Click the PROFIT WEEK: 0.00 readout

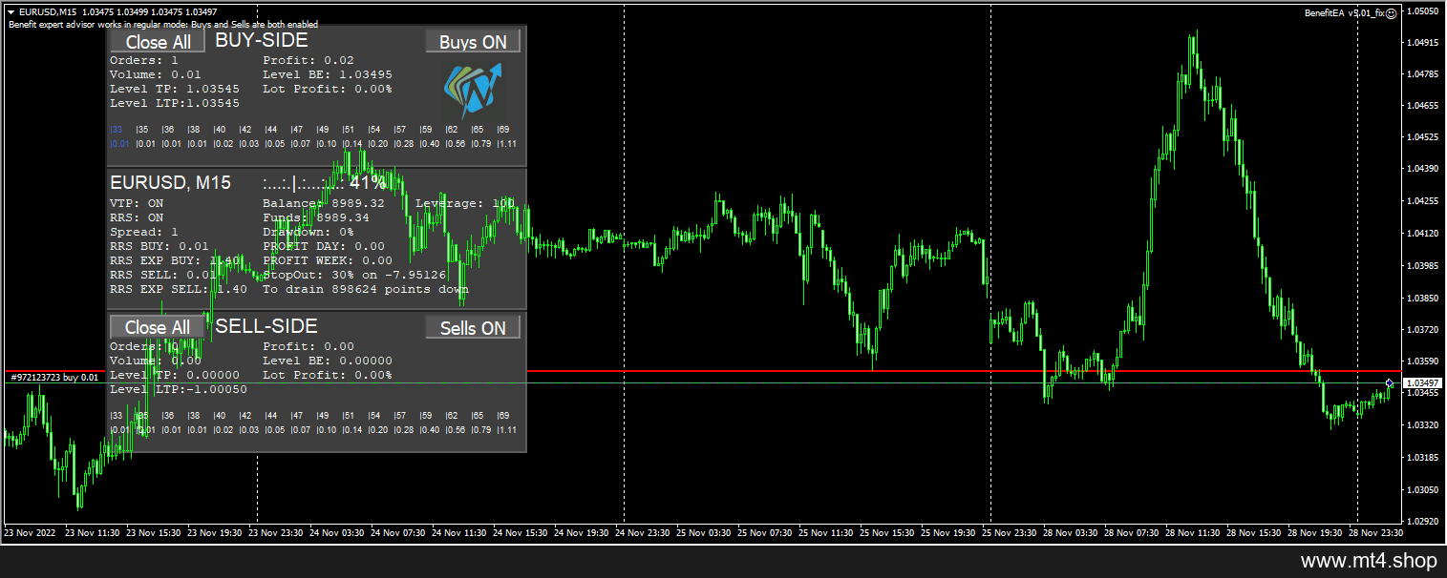(328, 260)
